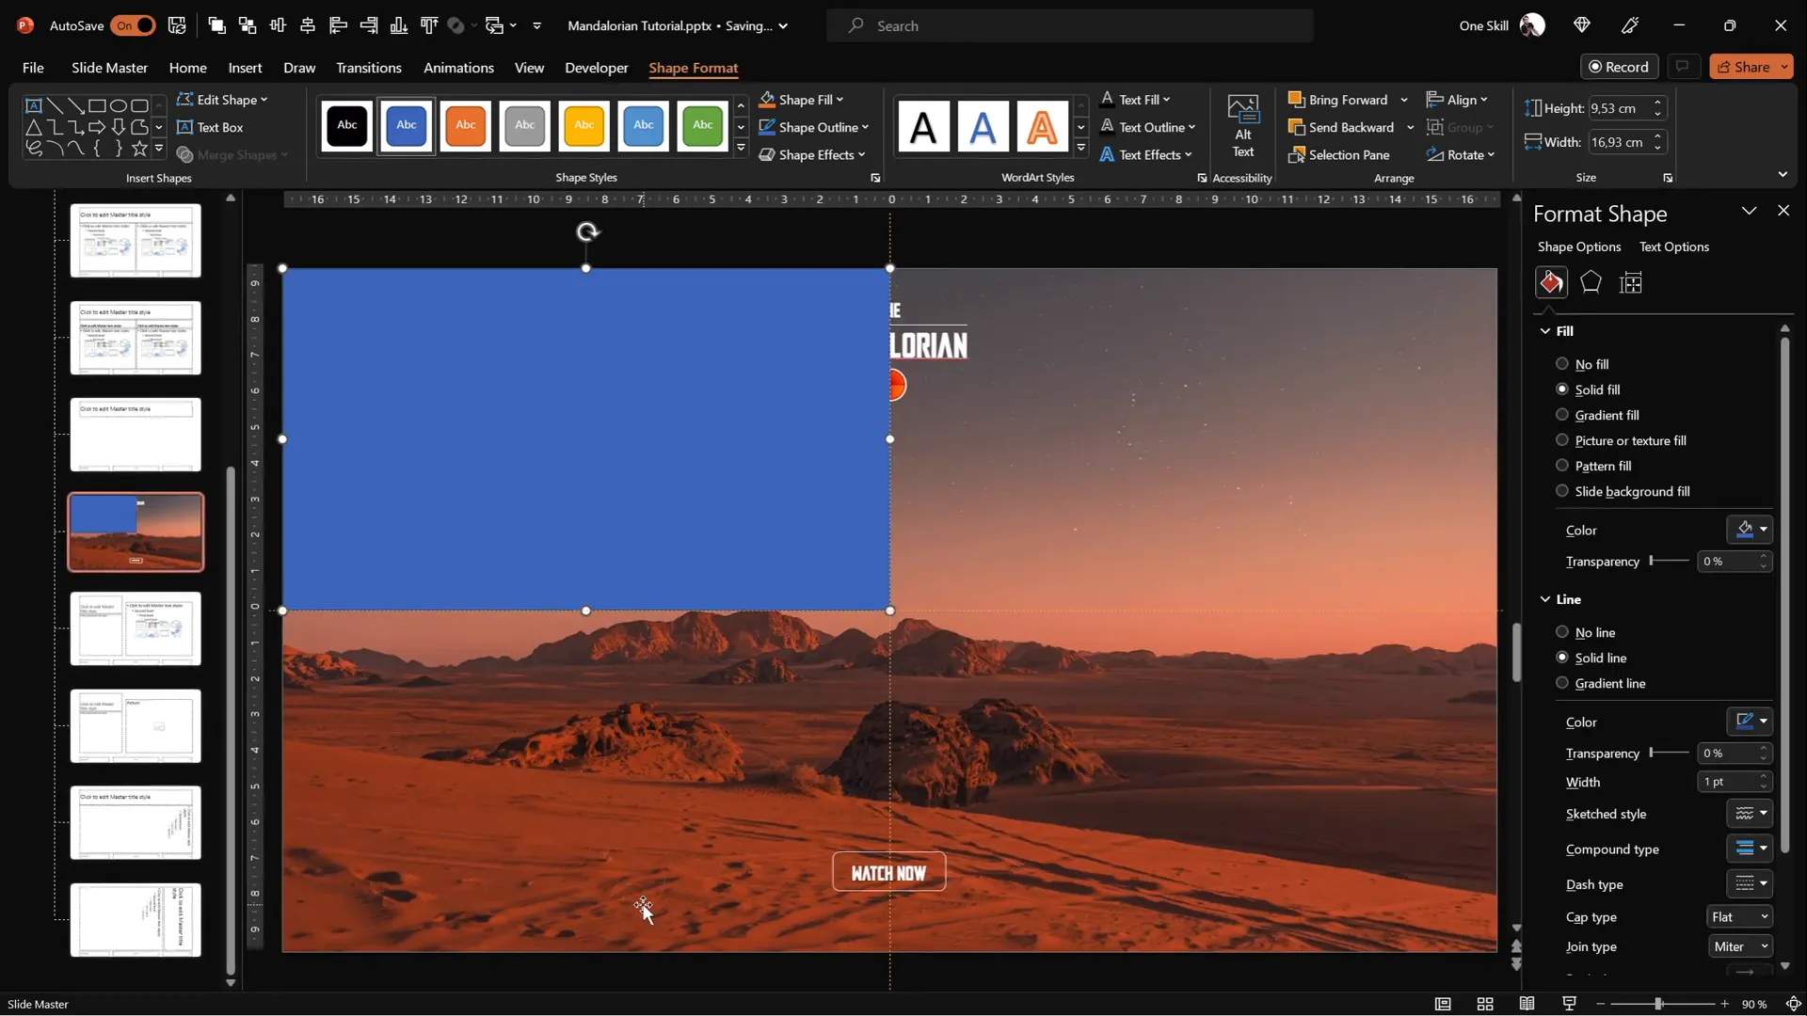Open the Join type Miter dropdown
1807x1016 pixels.
[1740, 946]
